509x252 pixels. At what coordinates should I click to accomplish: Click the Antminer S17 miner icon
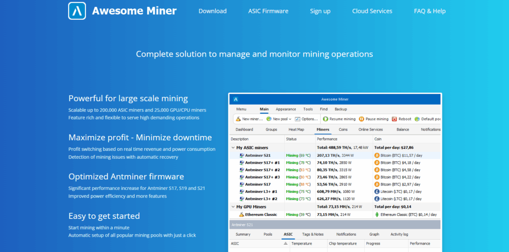coord(242,185)
